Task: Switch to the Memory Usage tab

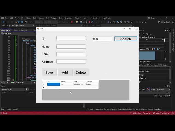Action: coord(152,65)
